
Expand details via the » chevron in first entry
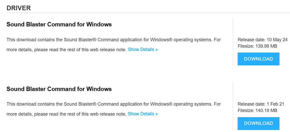click(156, 50)
